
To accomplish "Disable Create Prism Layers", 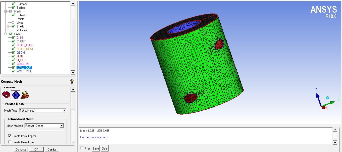I will 10,136.
